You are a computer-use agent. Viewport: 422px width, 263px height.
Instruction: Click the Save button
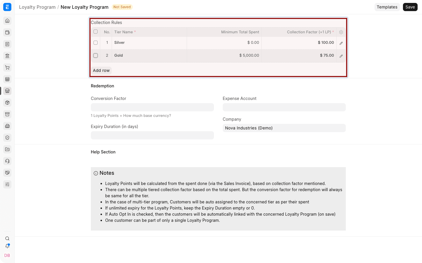click(x=410, y=7)
